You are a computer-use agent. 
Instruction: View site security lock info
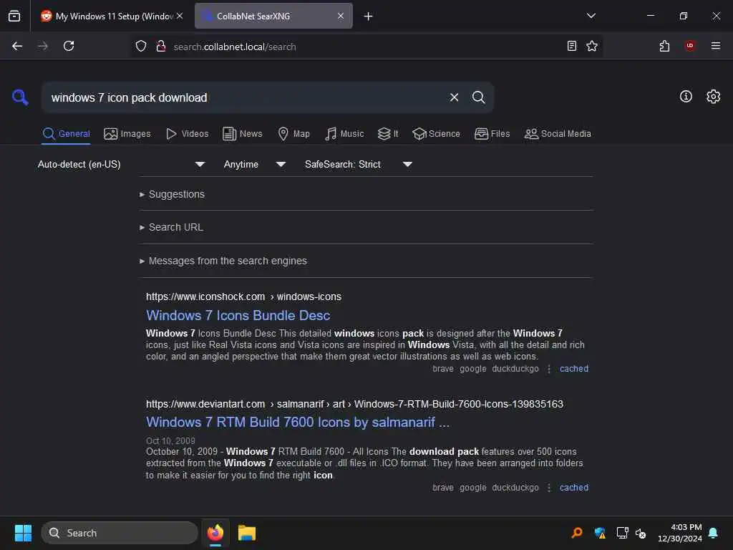pyautogui.click(x=161, y=47)
